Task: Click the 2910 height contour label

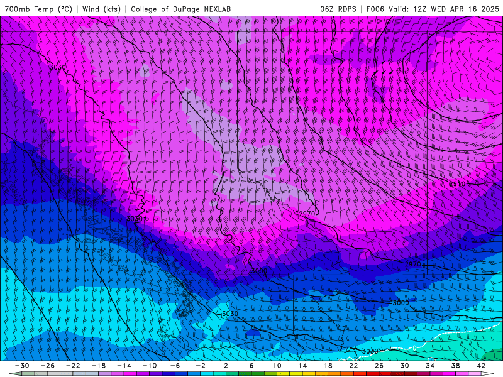Action: [x=457, y=184]
